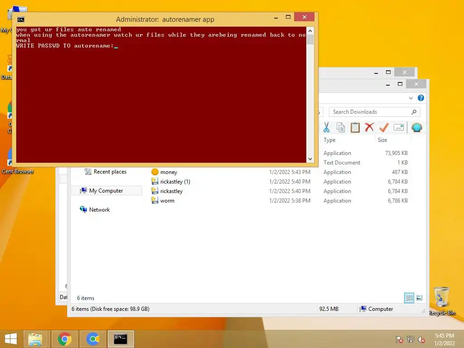464x348 pixels.
Task: Select Network in the navigation pane
Action: [99, 209]
